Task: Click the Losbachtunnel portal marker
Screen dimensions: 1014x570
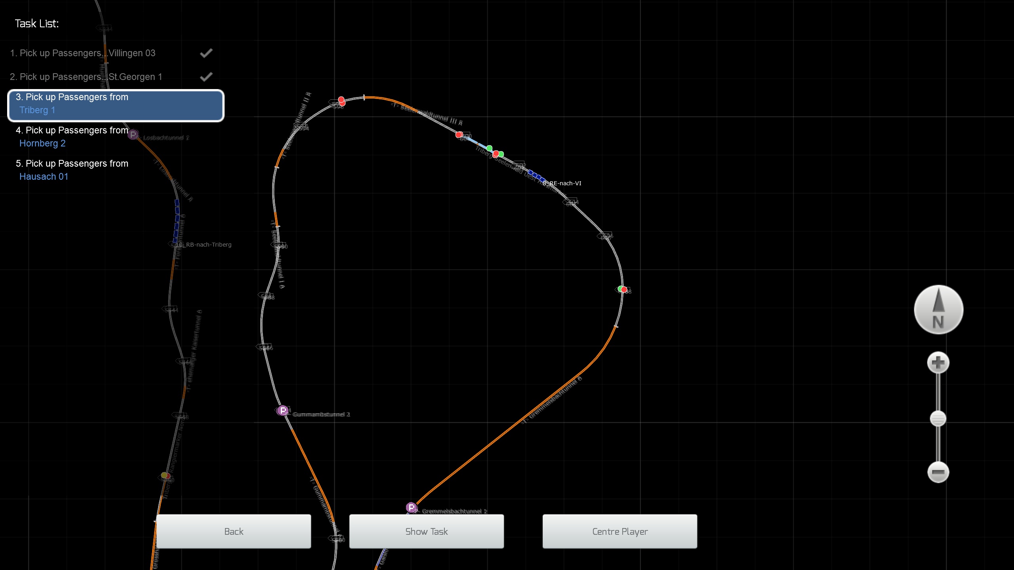Action: coord(133,135)
